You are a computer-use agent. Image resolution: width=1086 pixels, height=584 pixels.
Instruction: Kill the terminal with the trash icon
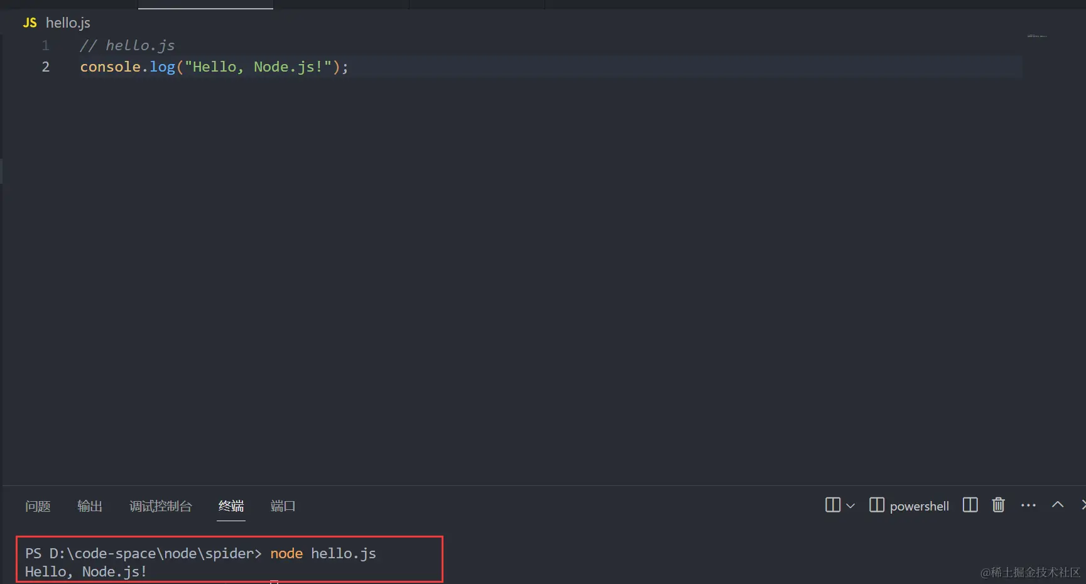pos(998,506)
